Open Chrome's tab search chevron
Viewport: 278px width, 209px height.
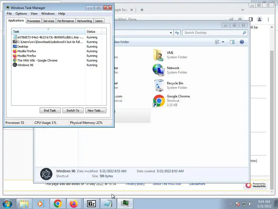pos(243,10)
